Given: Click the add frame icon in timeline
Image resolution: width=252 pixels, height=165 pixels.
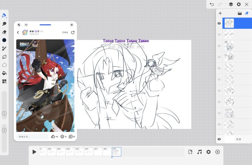Looking at the screenshot, I should point(190,152).
